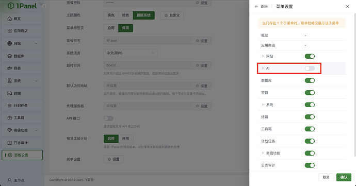Click the 面板别名 input field
The width and height of the screenshot is (356, 186).
148,41
